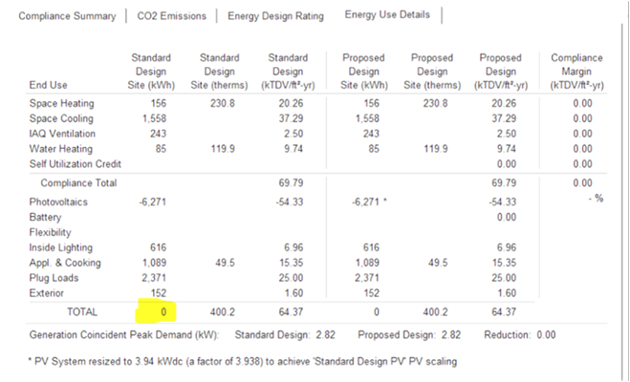This screenshot has width=630, height=382.
Task: Open the Compliance Summary tab
Action: tap(67, 16)
